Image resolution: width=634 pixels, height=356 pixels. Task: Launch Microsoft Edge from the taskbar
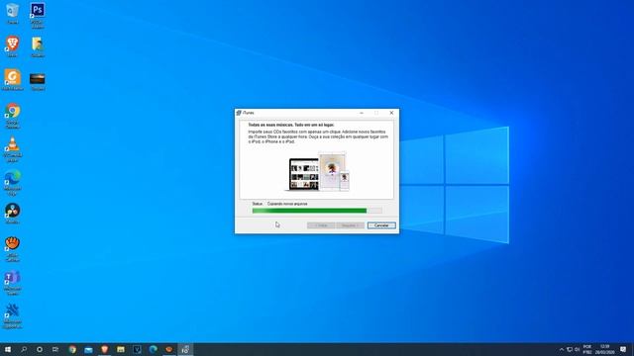pos(154,349)
